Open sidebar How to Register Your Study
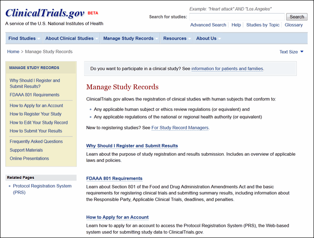The width and height of the screenshot is (314, 238). (36, 114)
